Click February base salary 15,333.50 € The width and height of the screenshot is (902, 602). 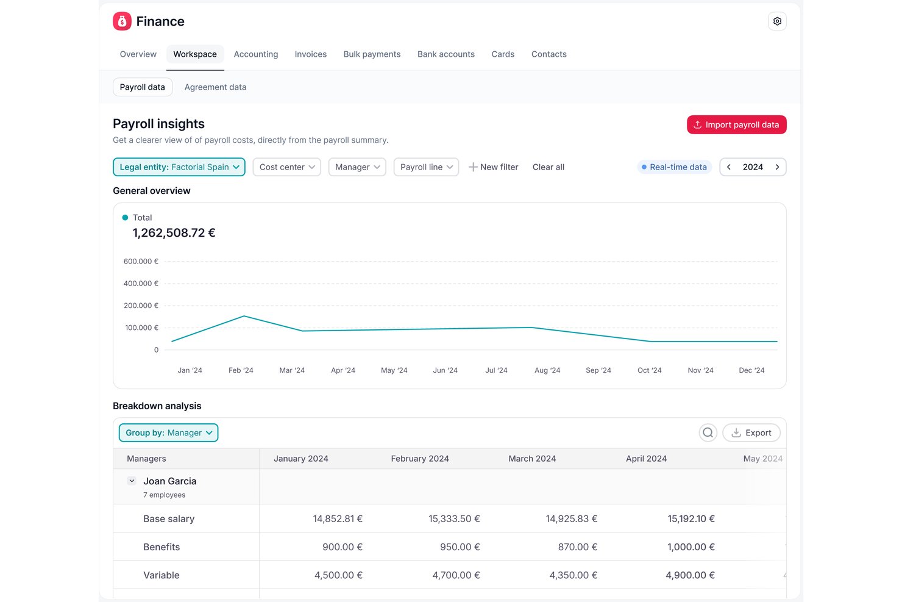454,519
